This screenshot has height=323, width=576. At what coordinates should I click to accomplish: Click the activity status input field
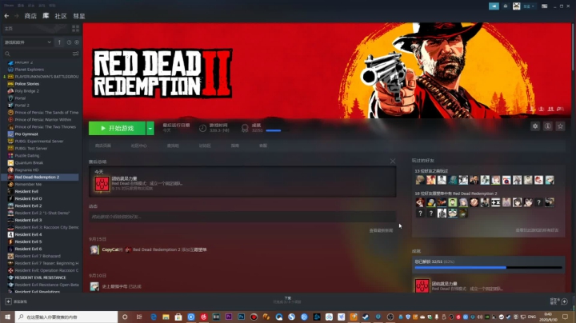tap(242, 217)
